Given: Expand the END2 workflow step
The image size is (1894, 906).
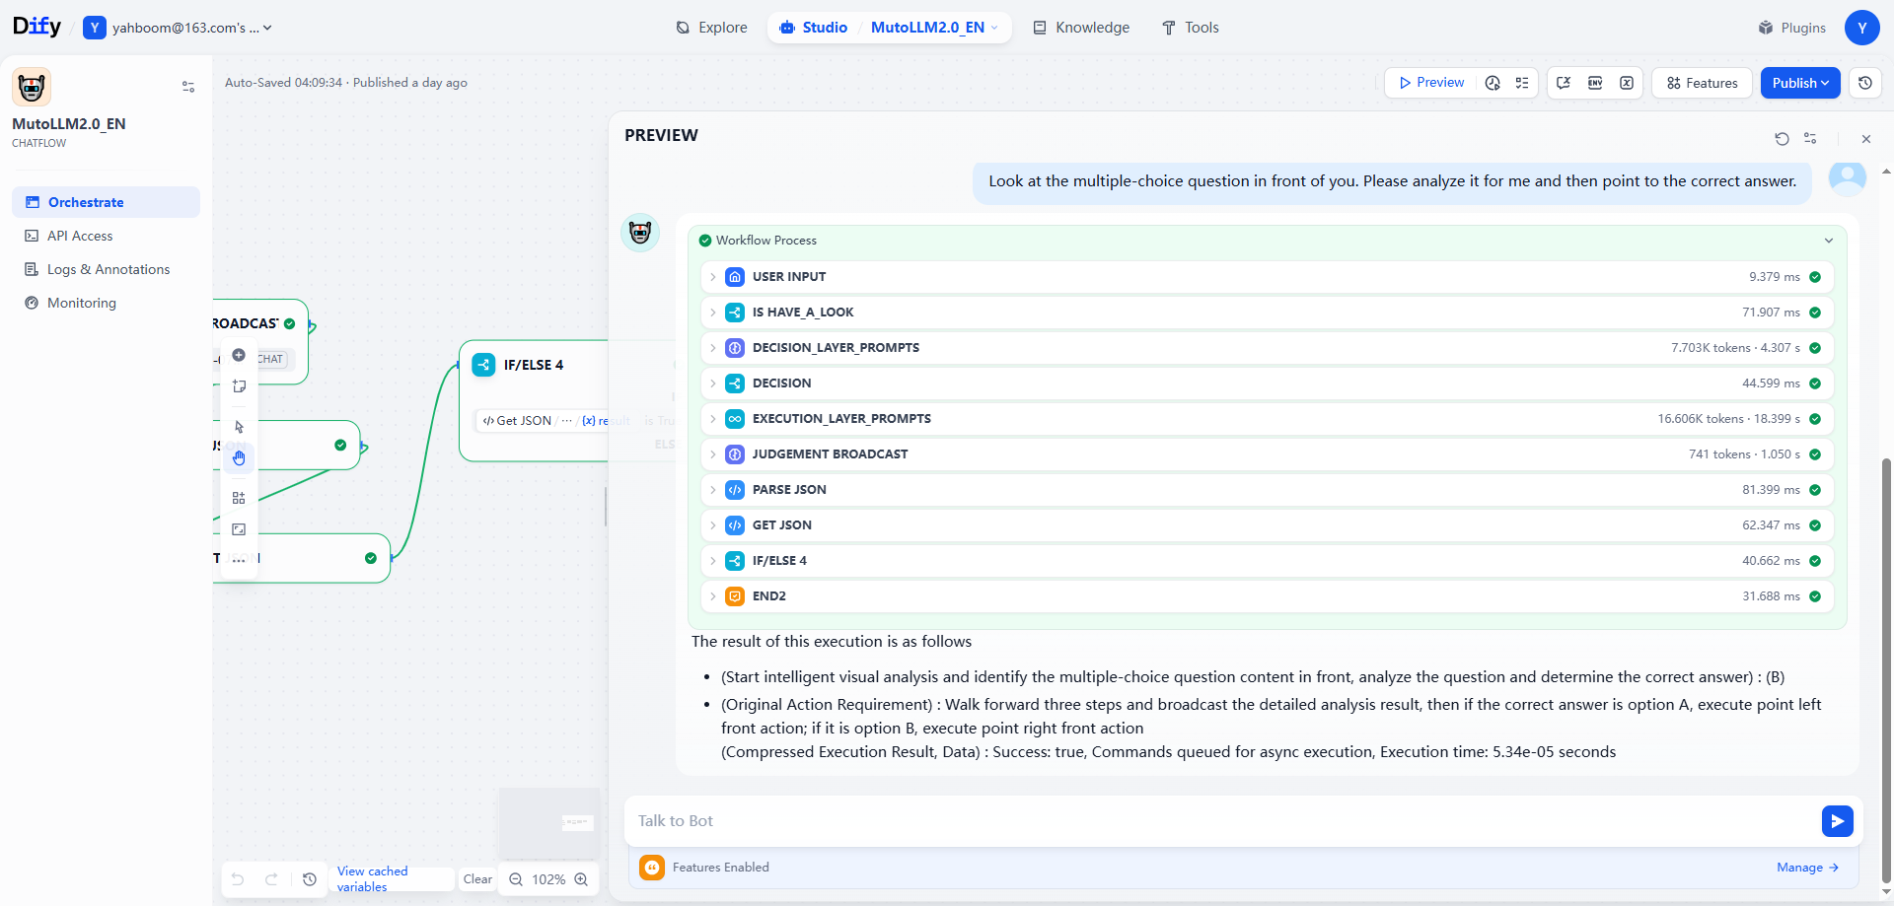Looking at the screenshot, I should [1268, 596].
